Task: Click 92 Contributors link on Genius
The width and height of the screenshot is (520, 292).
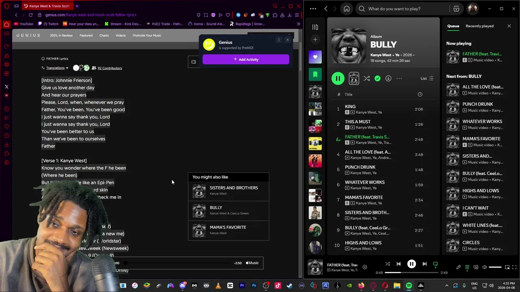Action: click(110, 68)
